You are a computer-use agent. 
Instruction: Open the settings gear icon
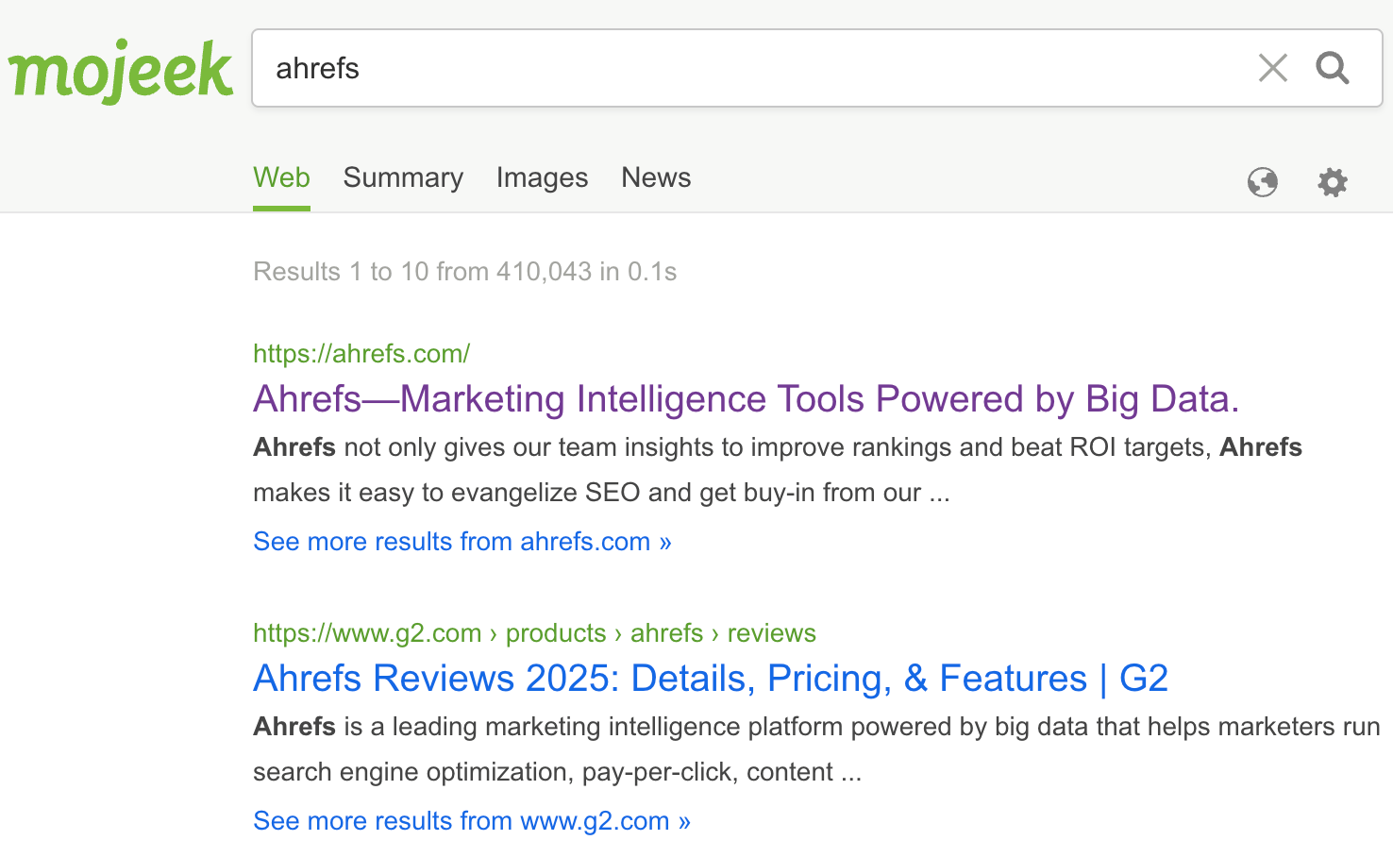pyautogui.click(x=1333, y=181)
